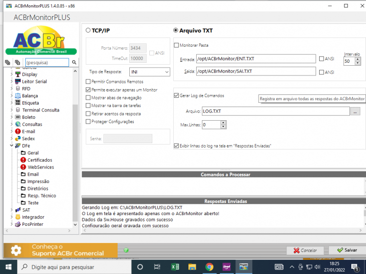
Task: Click the Display monitor icon in tree
Action: pyautogui.click(x=18, y=74)
